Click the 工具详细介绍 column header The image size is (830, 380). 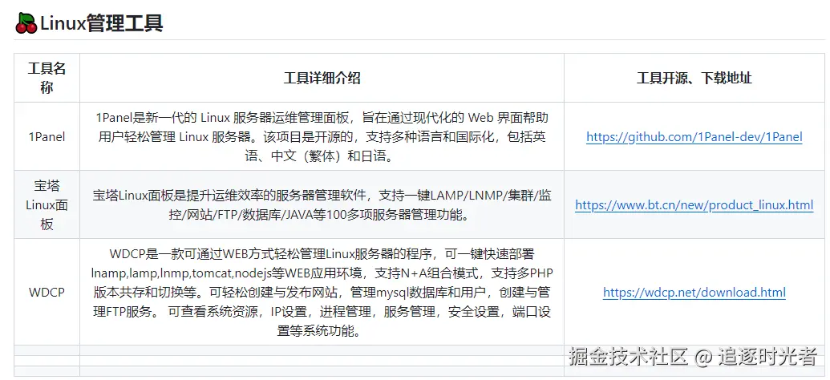[322, 79]
